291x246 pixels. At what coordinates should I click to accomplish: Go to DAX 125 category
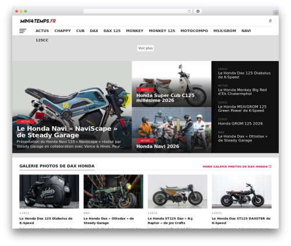112,31
